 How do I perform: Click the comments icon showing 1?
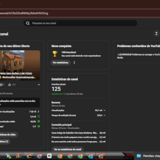point(1,85)
